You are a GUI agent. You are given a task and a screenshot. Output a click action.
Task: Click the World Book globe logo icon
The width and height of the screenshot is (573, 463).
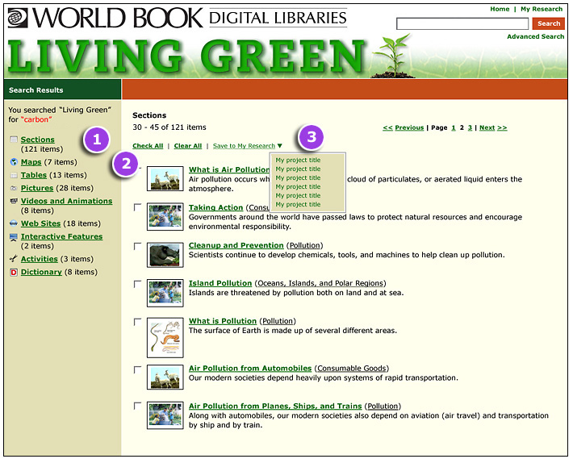[18, 18]
